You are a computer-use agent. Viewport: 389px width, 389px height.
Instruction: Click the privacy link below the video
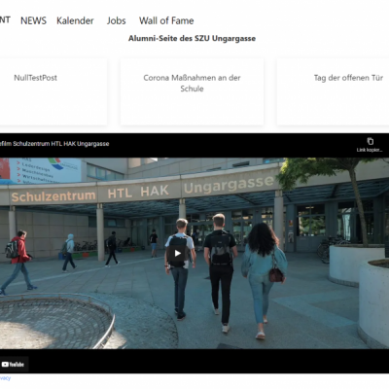coord(5,378)
